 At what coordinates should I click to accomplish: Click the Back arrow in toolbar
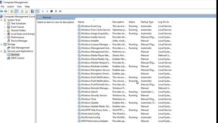(1, 11)
